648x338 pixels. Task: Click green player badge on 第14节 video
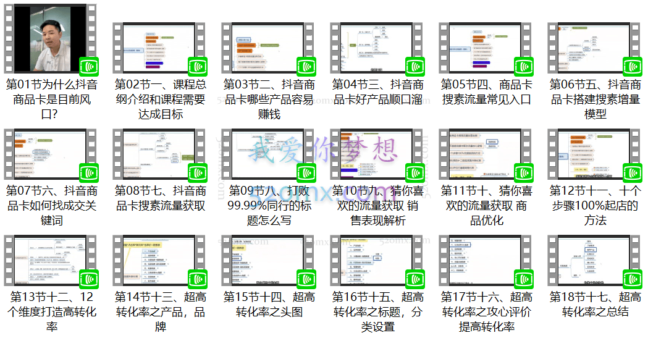click(x=198, y=279)
